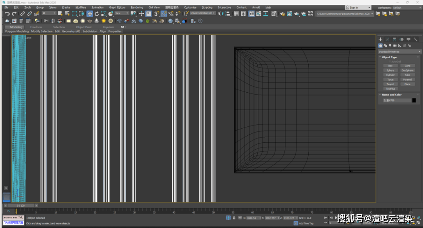Click the 0 / 100 time slider
The height and width of the screenshot is (228, 423).
coord(21,205)
